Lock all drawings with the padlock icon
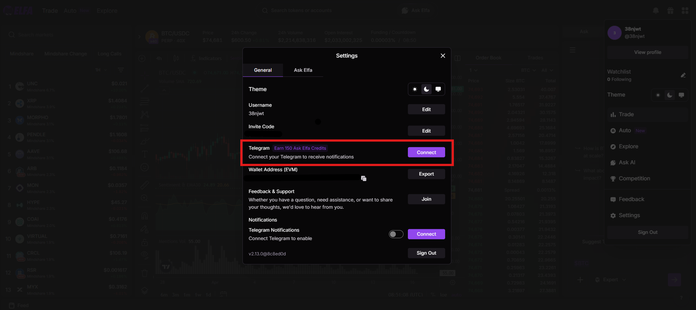 pos(145,242)
